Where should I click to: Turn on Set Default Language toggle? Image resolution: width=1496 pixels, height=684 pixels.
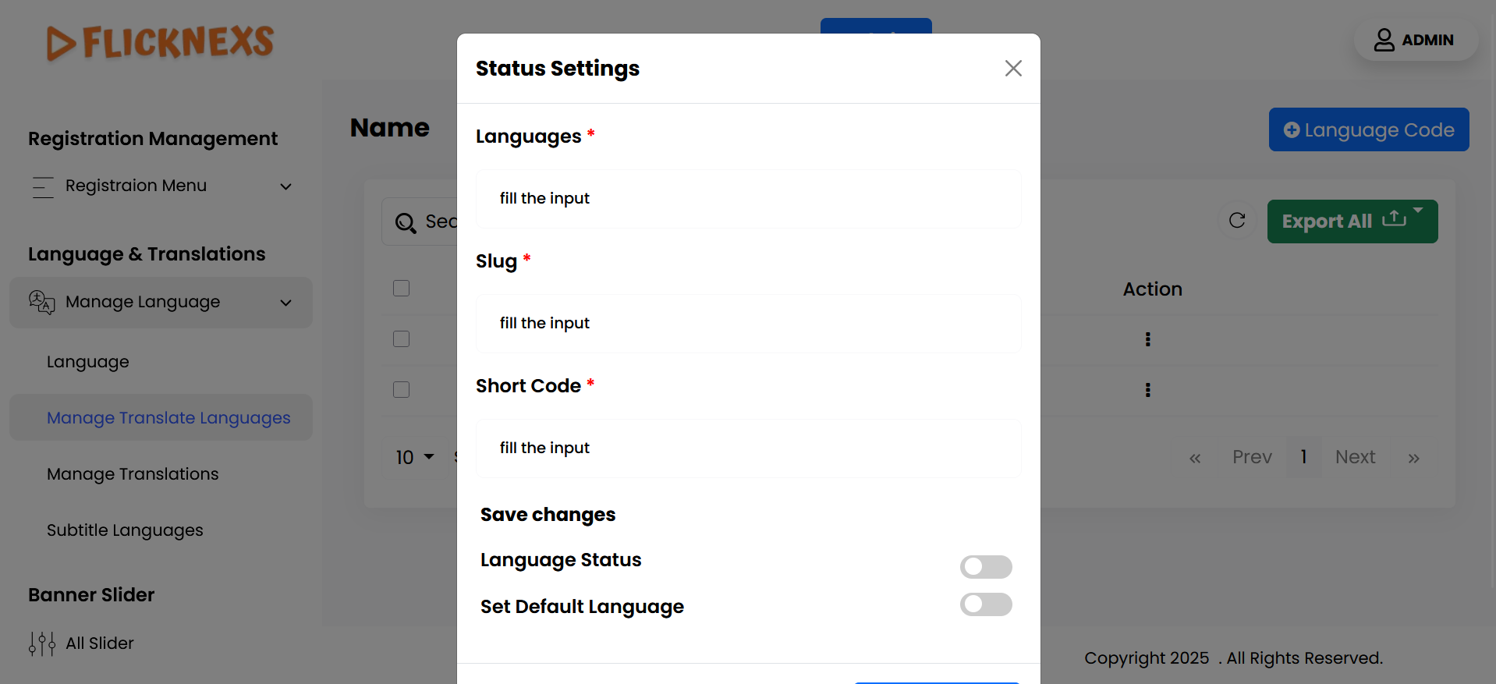986,604
